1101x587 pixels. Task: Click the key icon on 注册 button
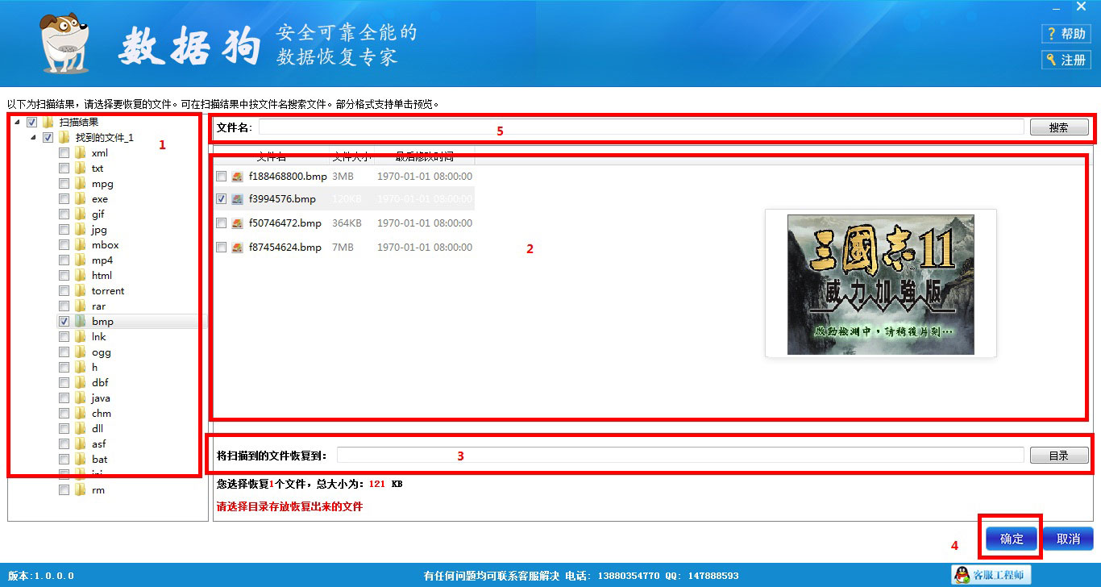(1050, 59)
